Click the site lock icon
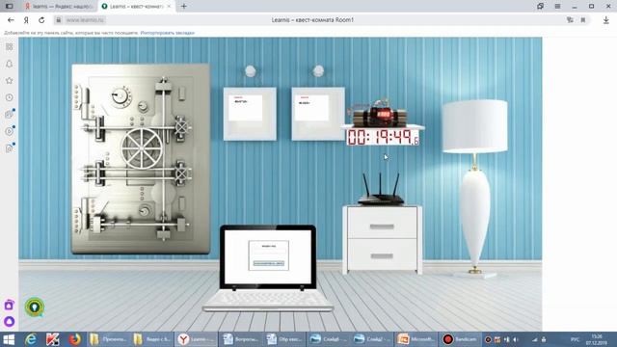The width and height of the screenshot is (617, 347). pos(59,19)
